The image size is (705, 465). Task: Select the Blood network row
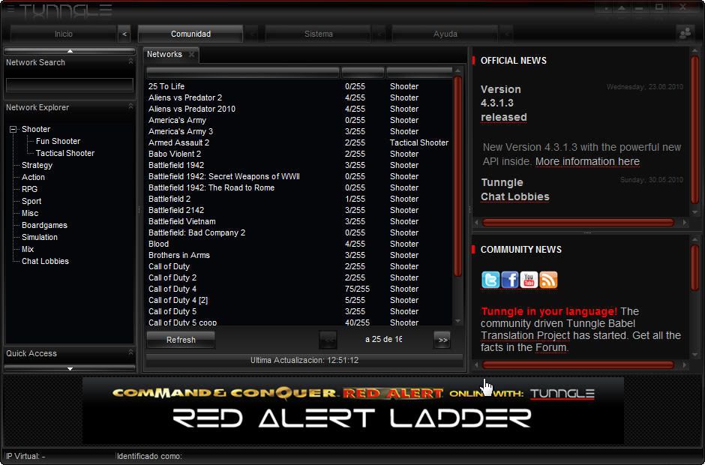click(299, 244)
